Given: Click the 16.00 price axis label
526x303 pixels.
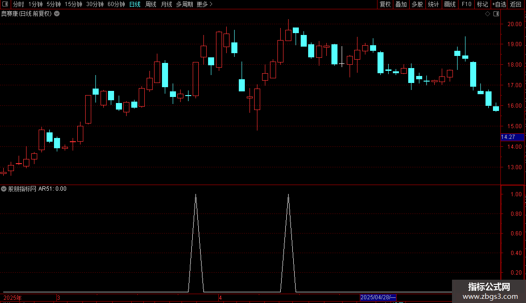Looking at the screenshot, I should (514, 106).
